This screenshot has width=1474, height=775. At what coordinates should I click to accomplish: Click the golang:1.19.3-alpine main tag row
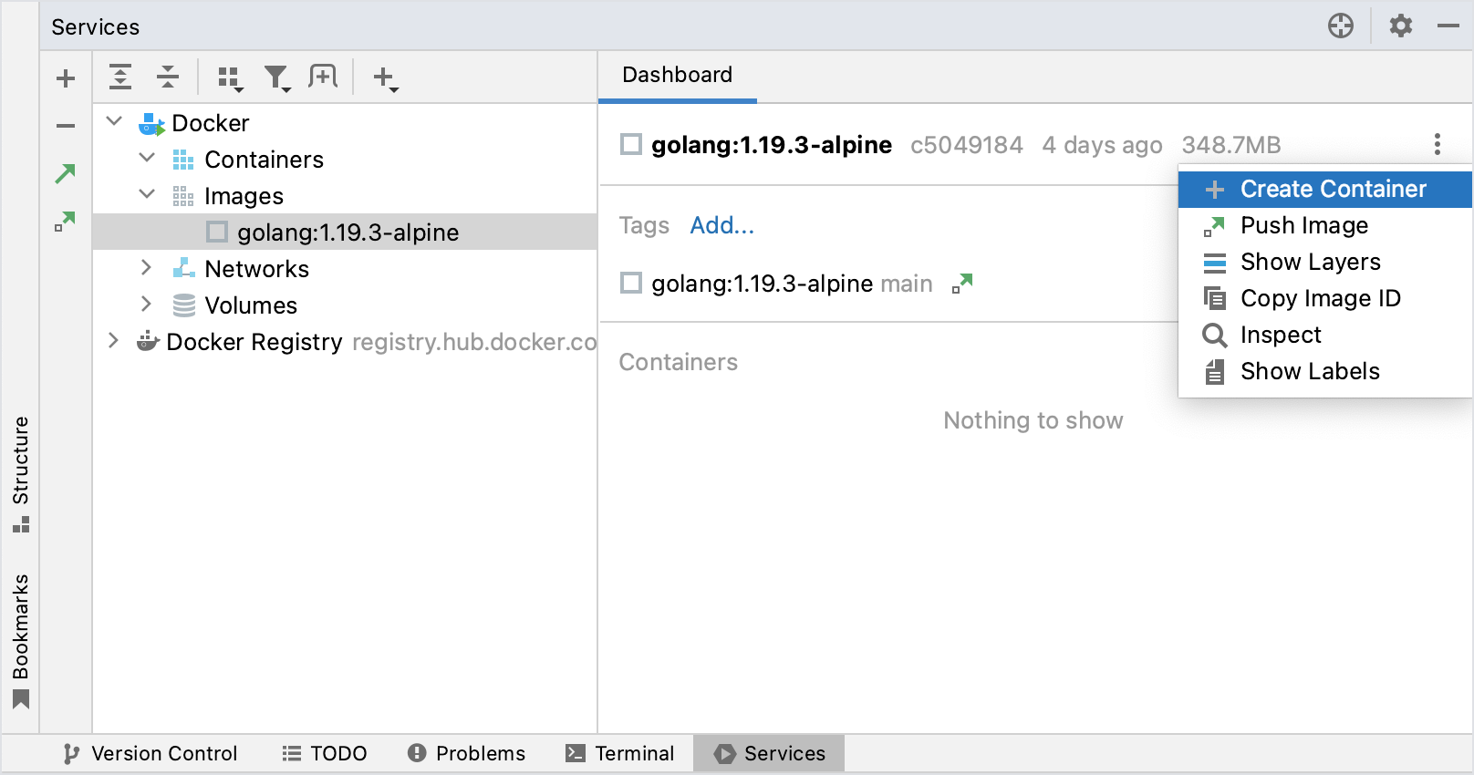(x=792, y=284)
